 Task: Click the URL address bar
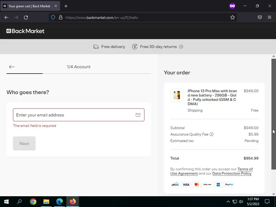tap(143, 18)
